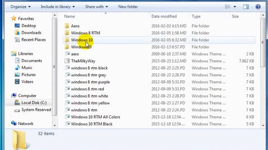Click the file name windows 8 rtm
Image resolution: width=268 pixels, height=150 pixels.
pyautogui.click(x=84, y=110)
